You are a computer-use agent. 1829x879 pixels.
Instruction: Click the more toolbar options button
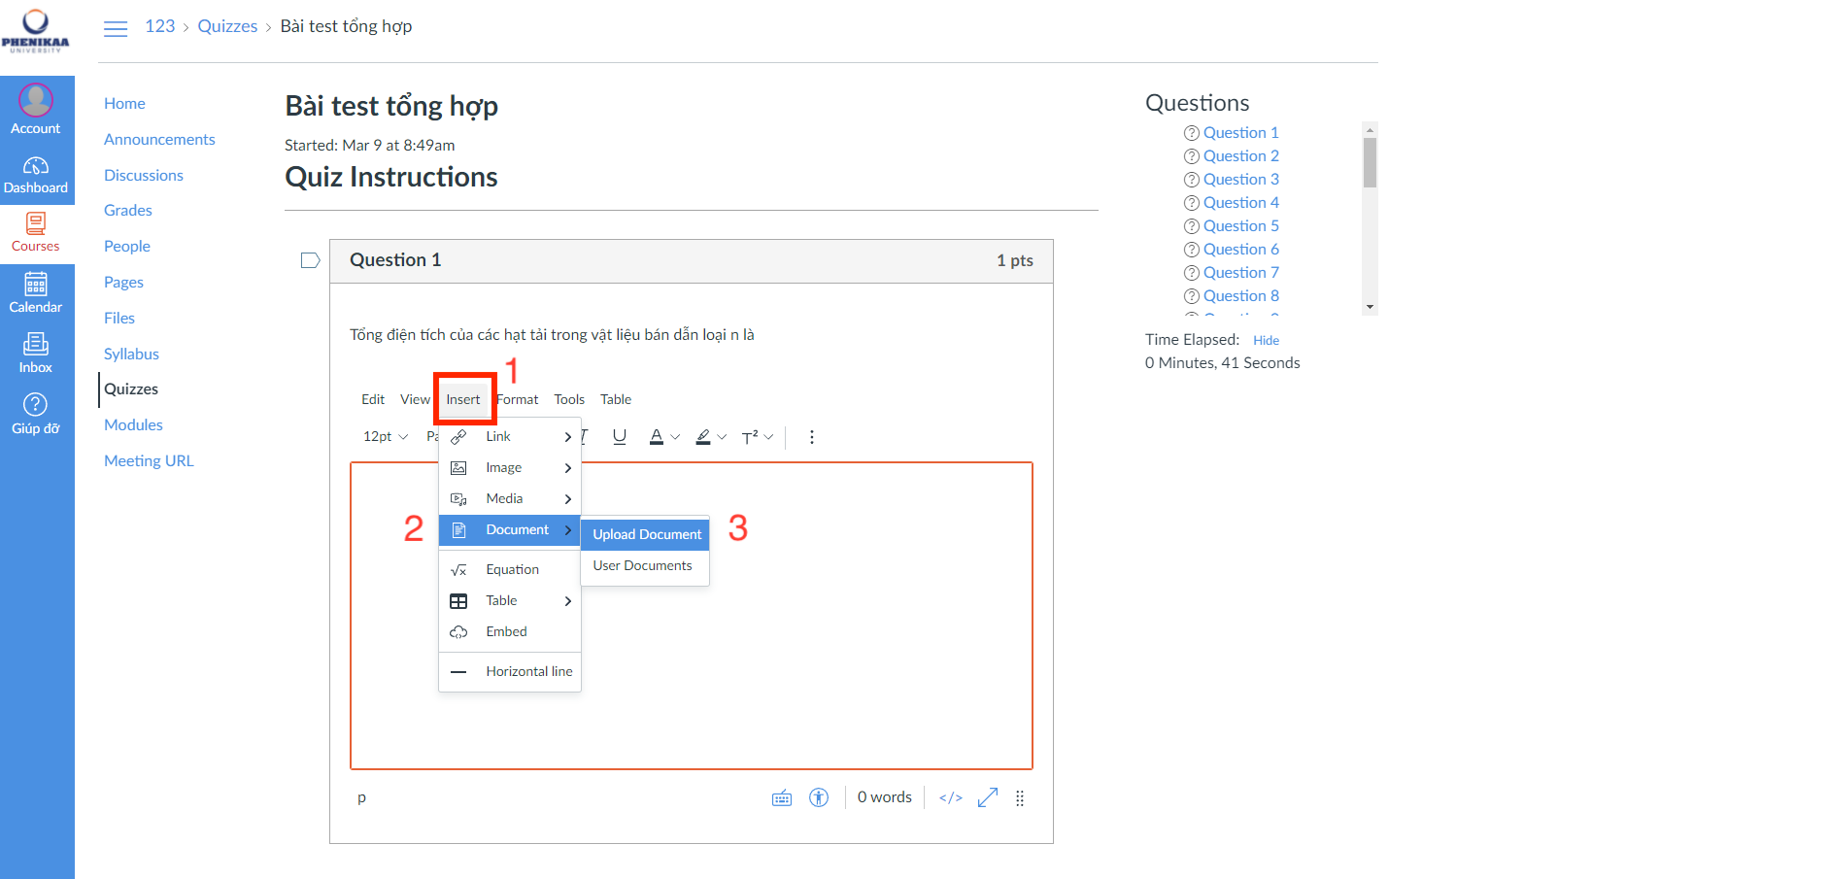(x=811, y=437)
